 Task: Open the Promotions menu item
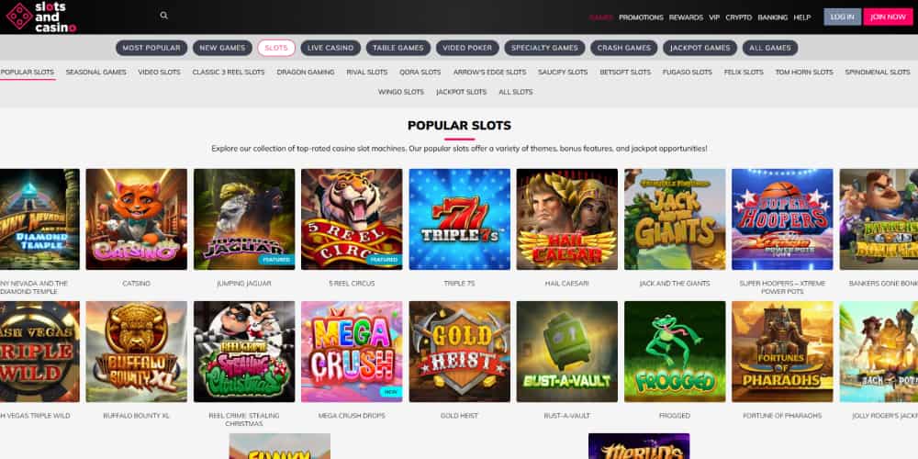(641, 17)
